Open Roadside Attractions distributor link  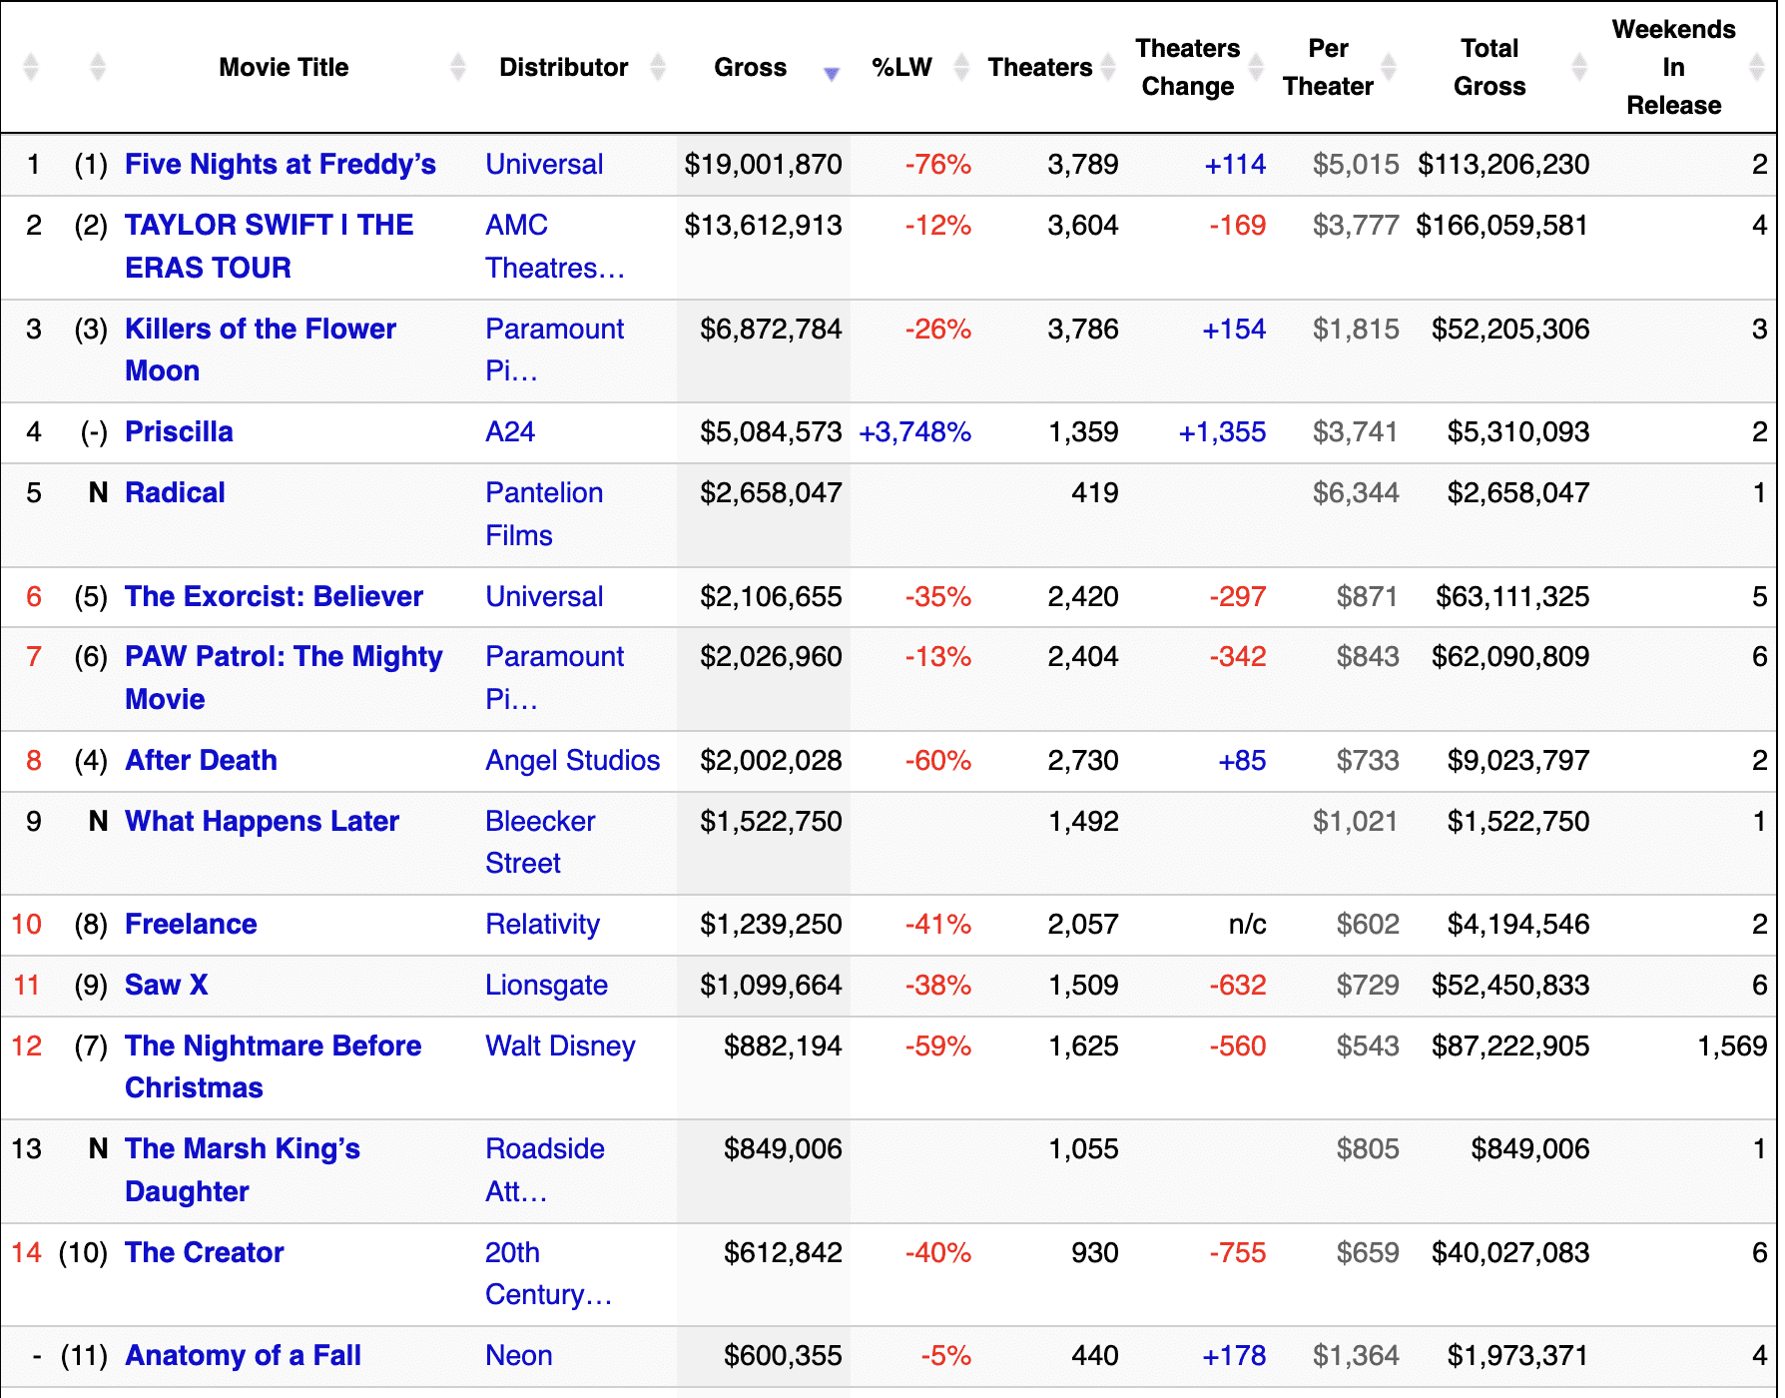pos(545,1169)
